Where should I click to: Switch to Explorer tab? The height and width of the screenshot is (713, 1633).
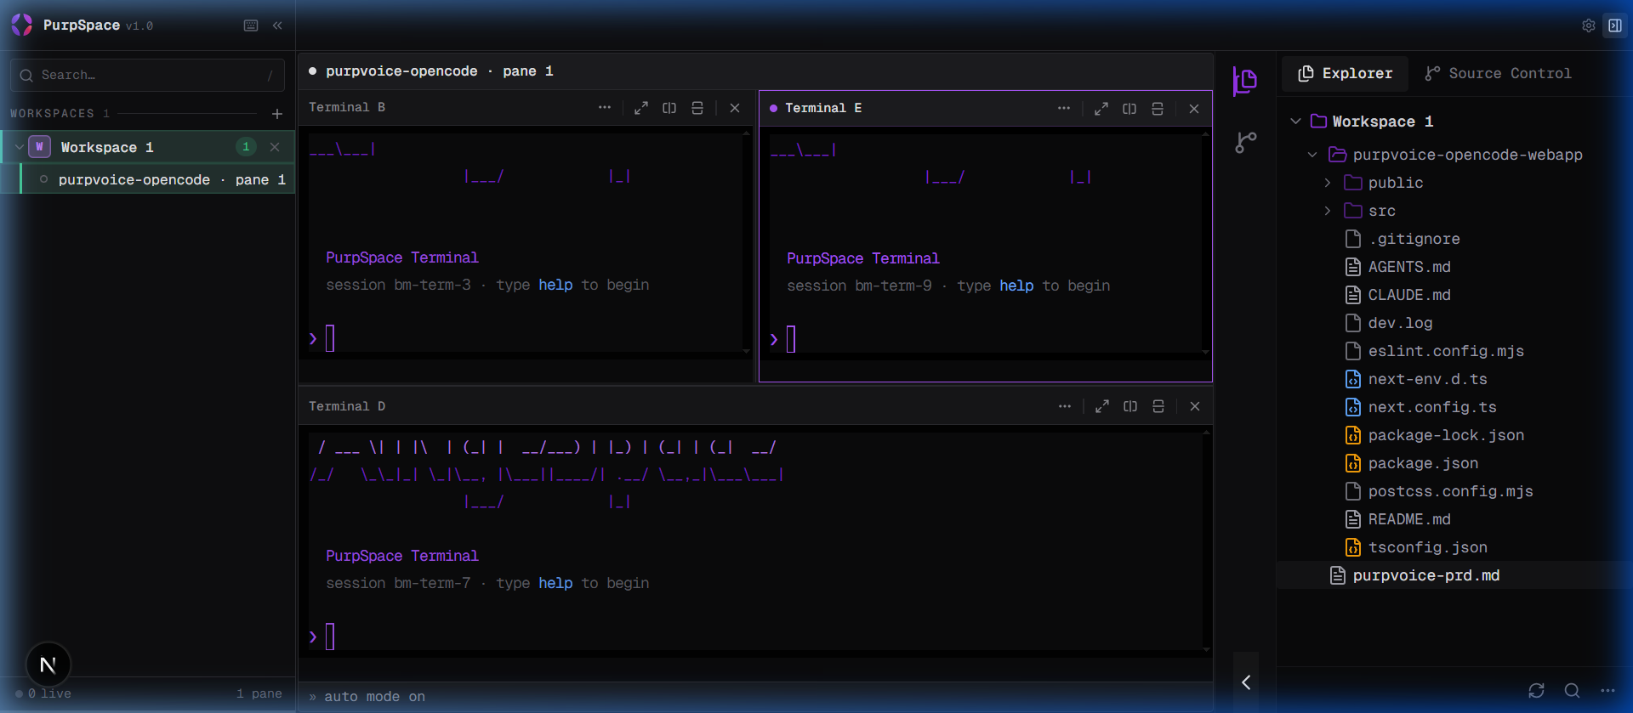pyautogui.click(x=1345, y=74)
